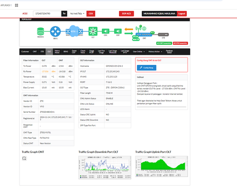This screenshot has height=186, width=237.
Task: Click the ONT Serial Number value
Action: coord(47,112)
